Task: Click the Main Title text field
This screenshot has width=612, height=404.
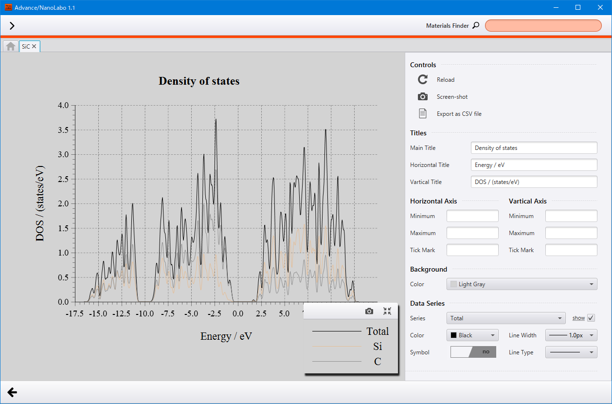Action: coord(534,148)
